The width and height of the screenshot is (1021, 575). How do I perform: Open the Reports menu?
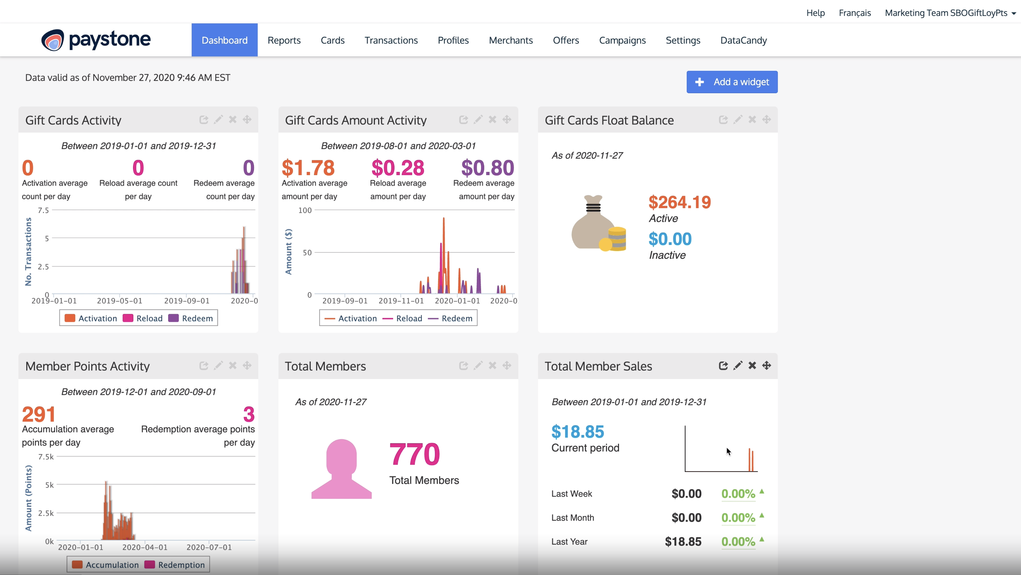coord(284,40)
